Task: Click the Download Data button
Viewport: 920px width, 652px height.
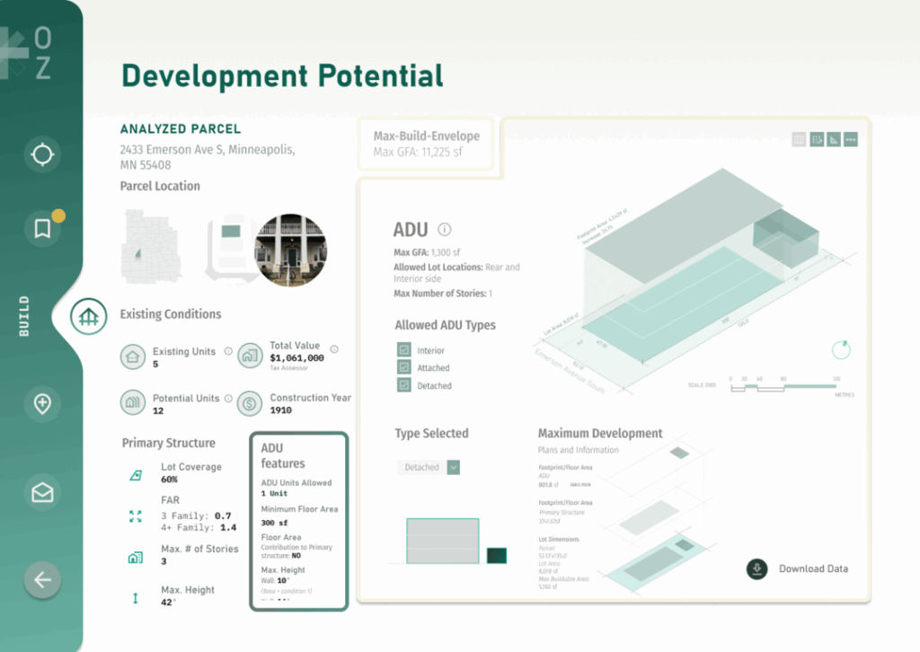Action: 798,568
